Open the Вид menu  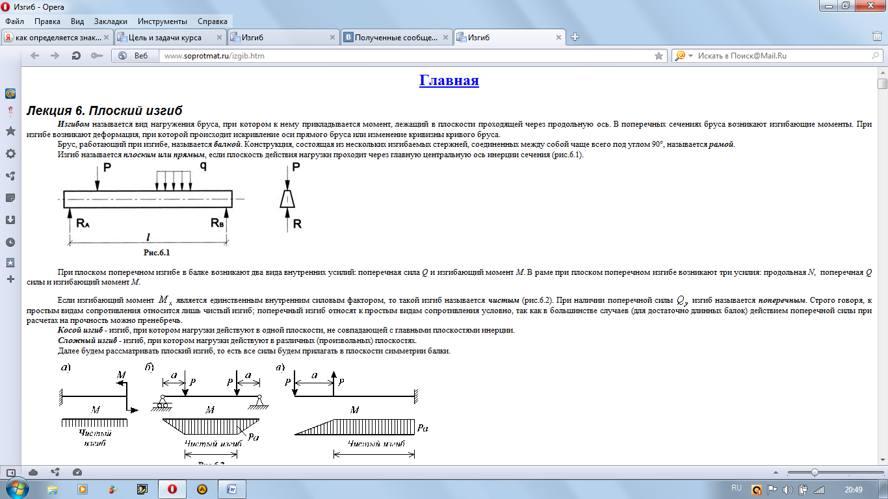(x=77, y=21)
